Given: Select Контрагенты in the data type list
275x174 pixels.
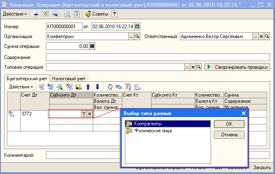Looking at the screenshot, I should coord(148,124).
